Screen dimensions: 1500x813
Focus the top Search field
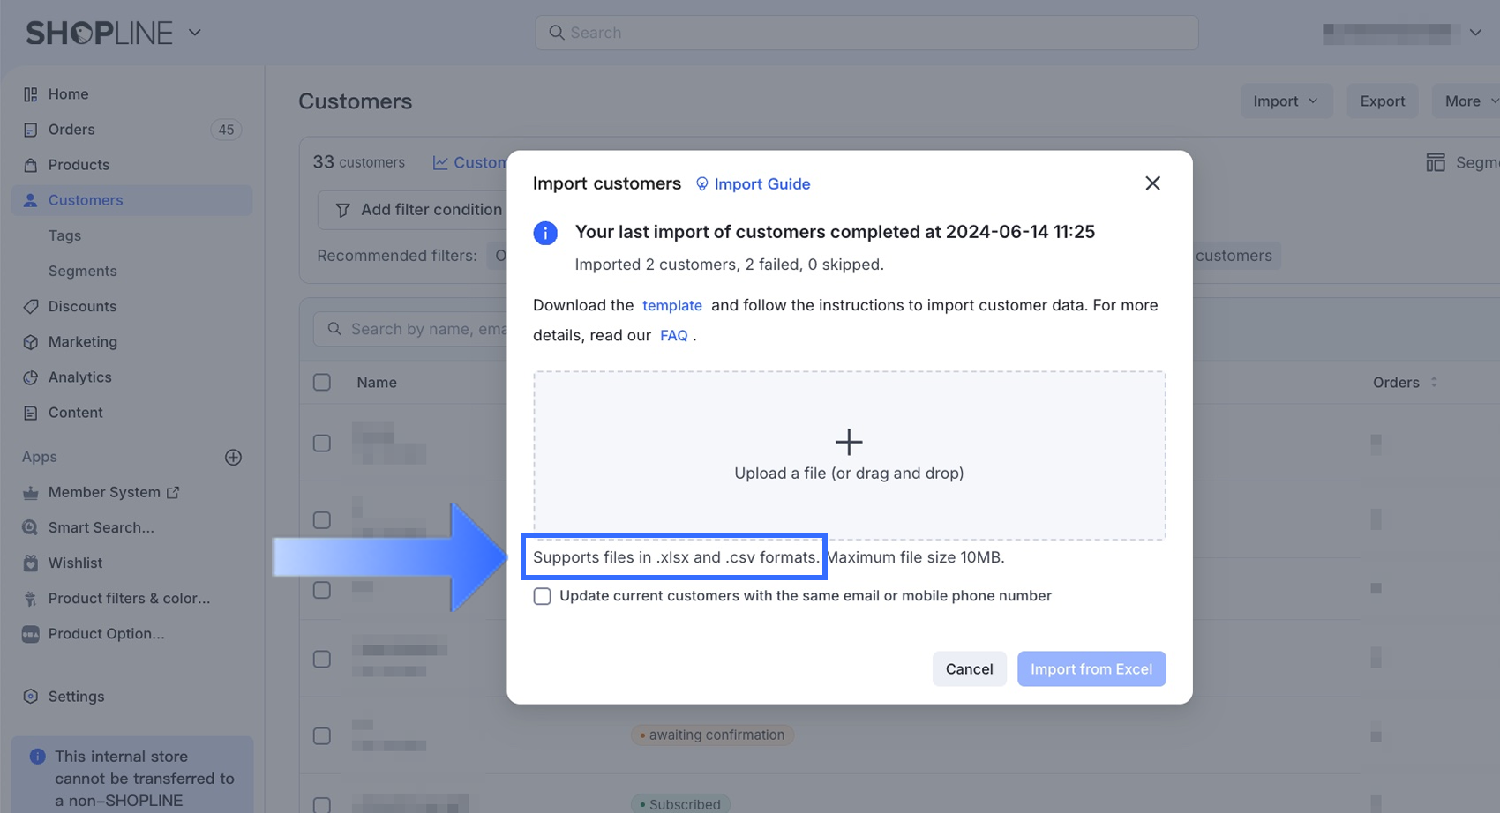[866, 33]
